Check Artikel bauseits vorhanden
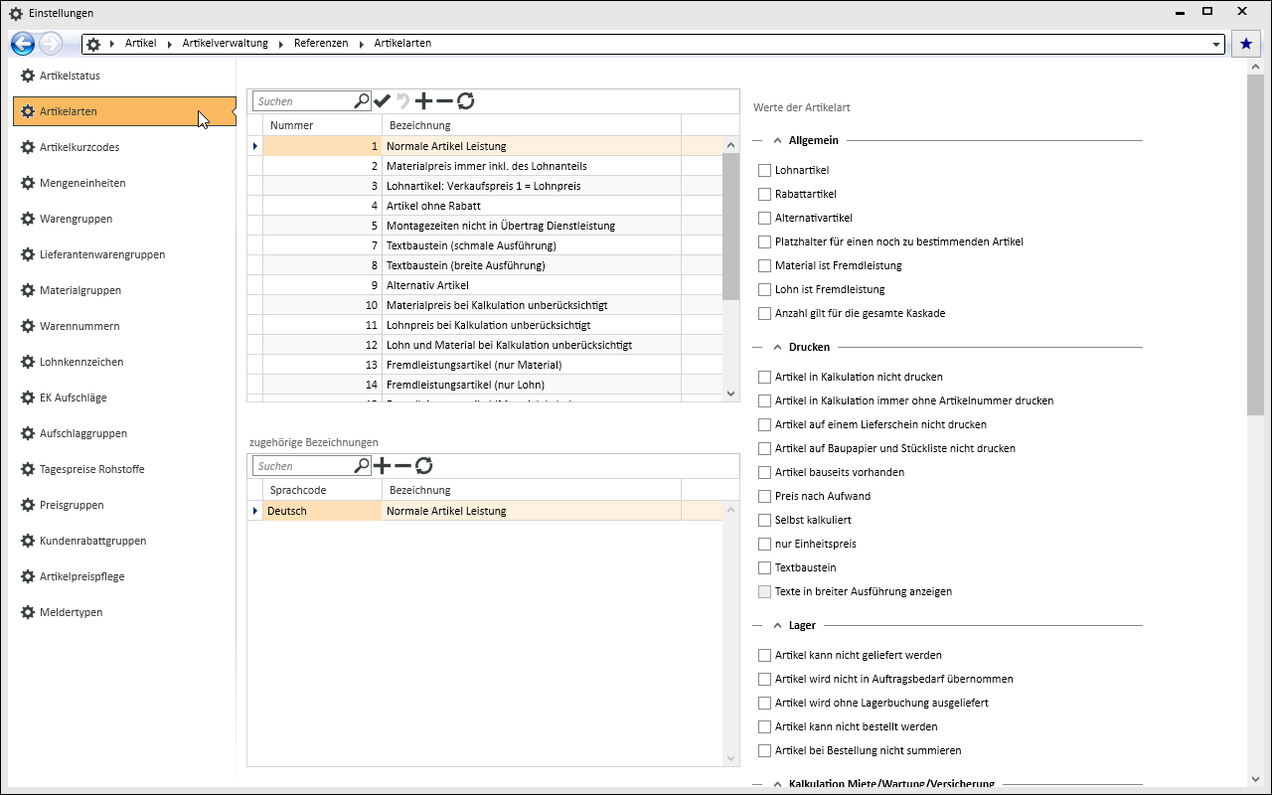 tap(764, 472)
